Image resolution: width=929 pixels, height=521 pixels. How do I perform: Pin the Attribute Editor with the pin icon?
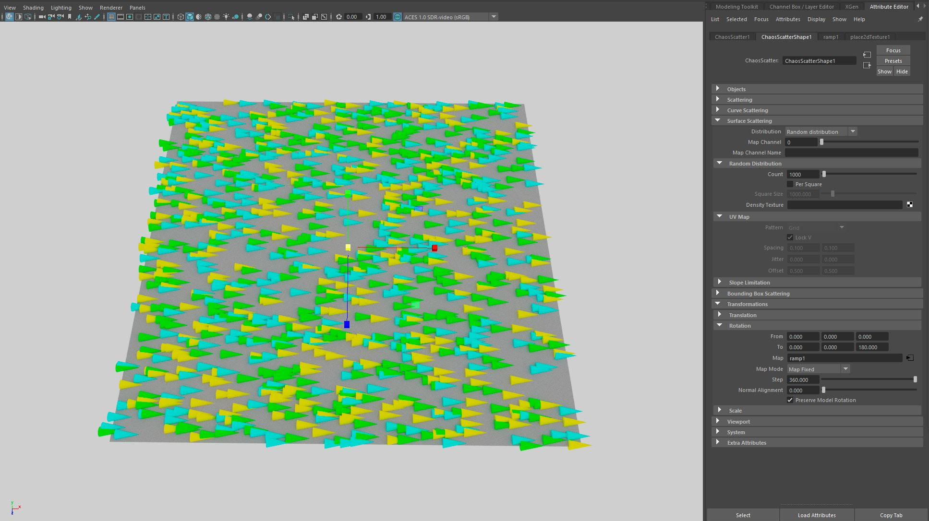coord(920,19)
